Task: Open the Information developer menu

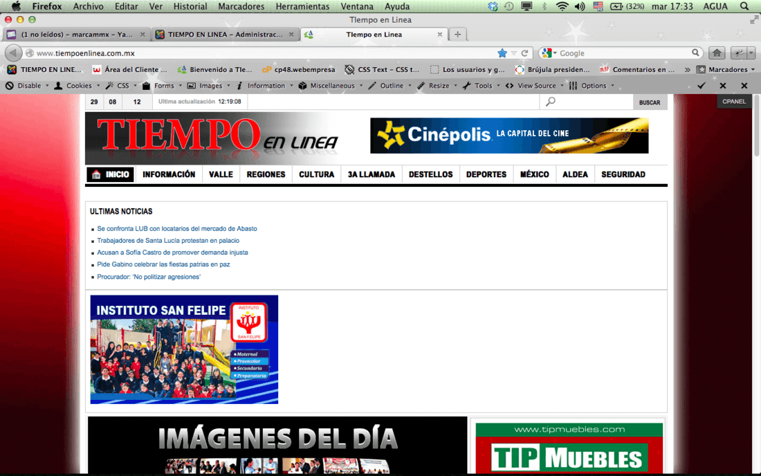Action: (264, 85)
